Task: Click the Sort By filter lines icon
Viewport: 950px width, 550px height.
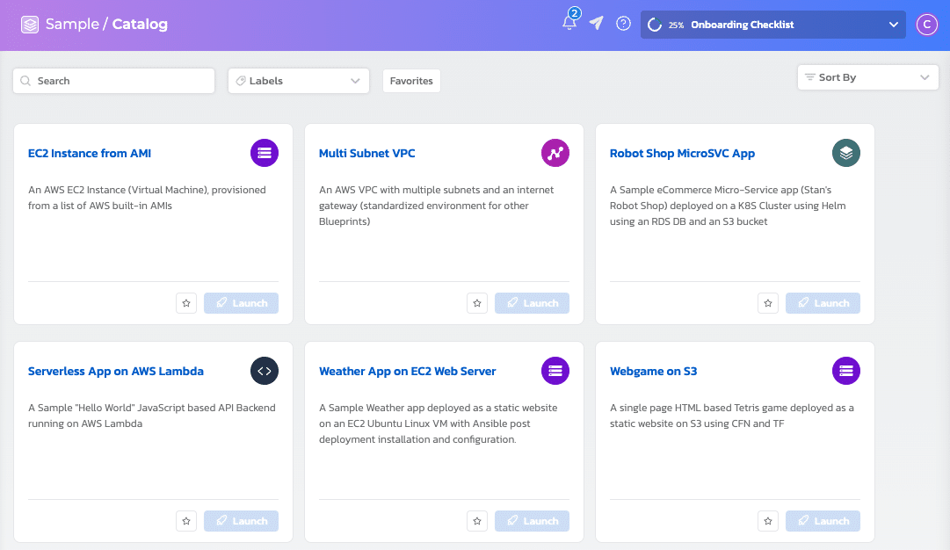Action: (809, 77)
